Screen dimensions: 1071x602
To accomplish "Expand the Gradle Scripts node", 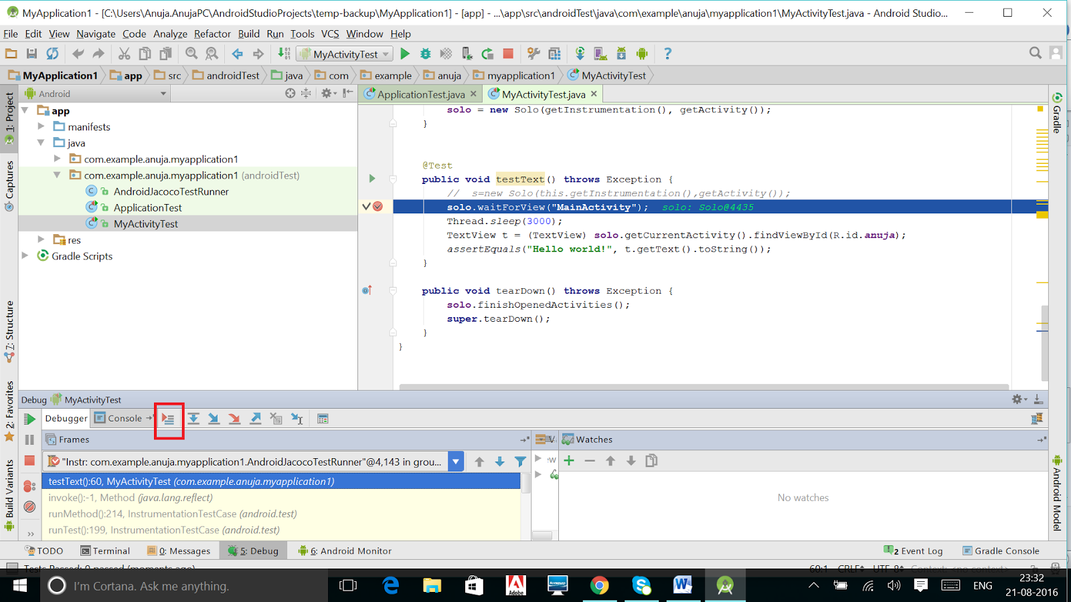I will pos(25,256).
